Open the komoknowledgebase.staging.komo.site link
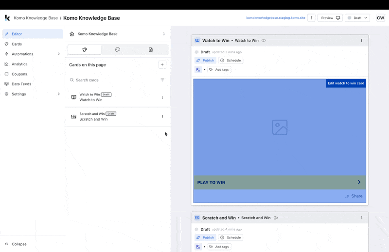Image resolution: width=389 pixels, height=252 pixels. [x=276, y=18]
